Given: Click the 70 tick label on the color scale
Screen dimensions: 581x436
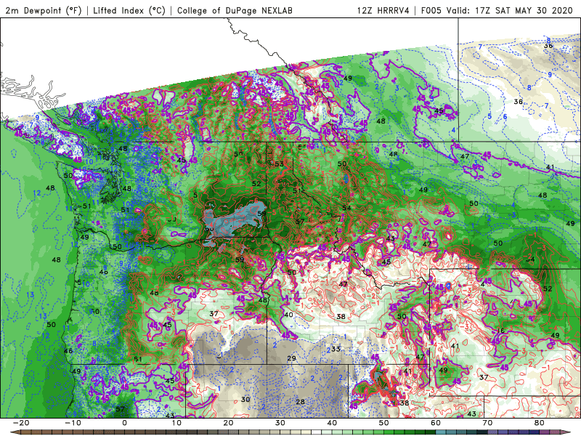Looking at the screenshot, I should 487,423.
